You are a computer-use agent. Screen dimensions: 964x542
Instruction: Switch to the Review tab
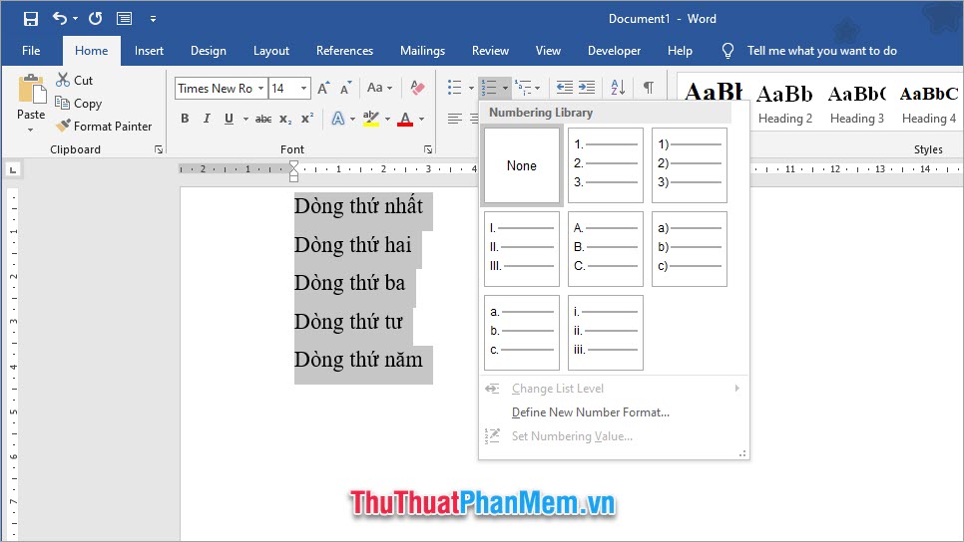click(x=490, y=51)
